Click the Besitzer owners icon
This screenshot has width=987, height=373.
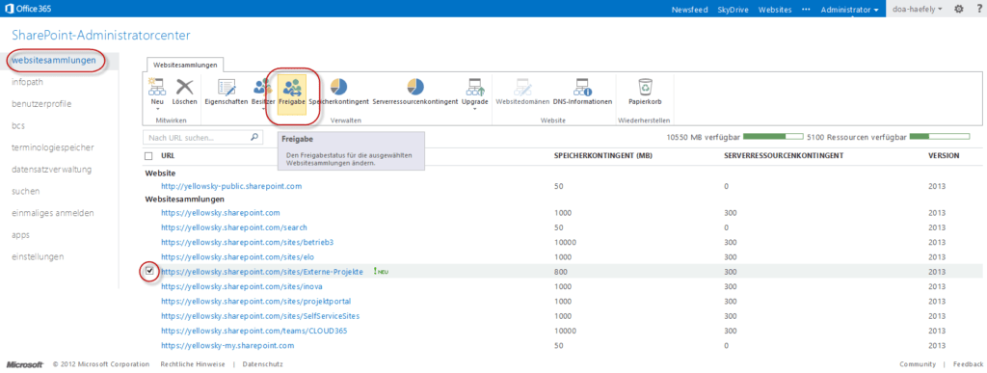point(262,87)
